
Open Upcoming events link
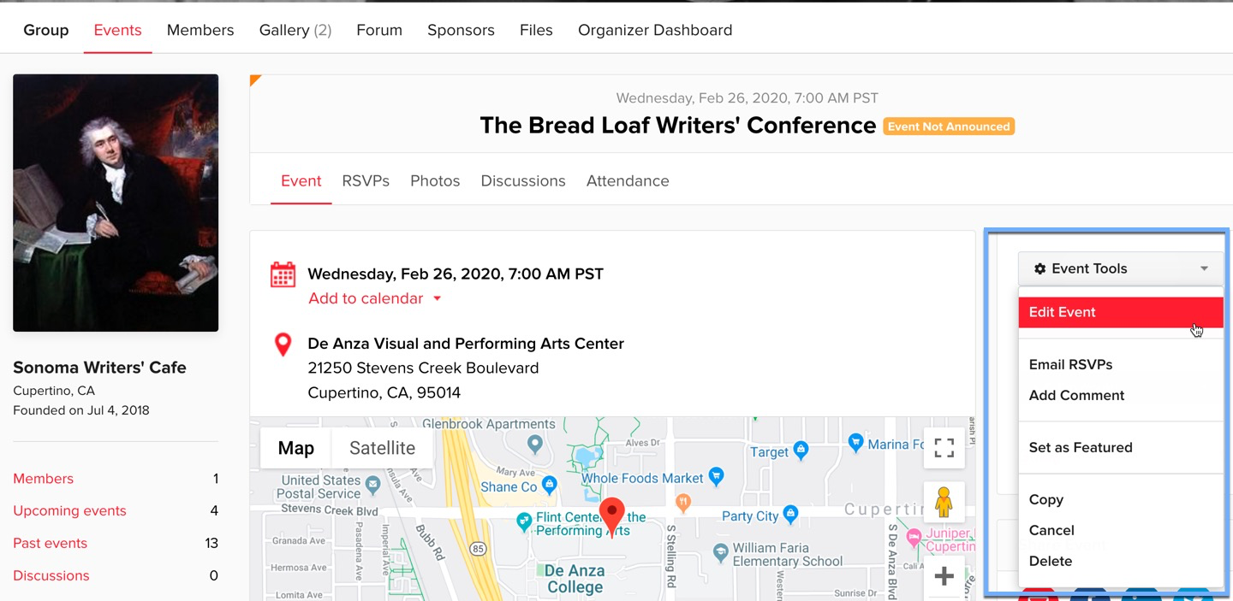pos(69,510)
